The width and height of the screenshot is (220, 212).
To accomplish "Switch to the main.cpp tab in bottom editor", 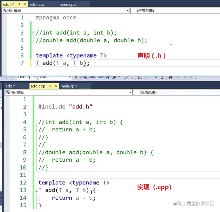I will click(69, 86).
